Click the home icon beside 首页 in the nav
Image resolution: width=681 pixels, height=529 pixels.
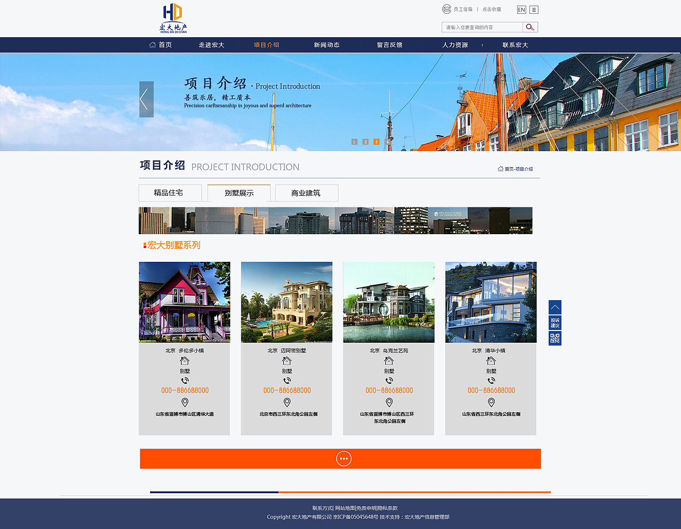153,45
